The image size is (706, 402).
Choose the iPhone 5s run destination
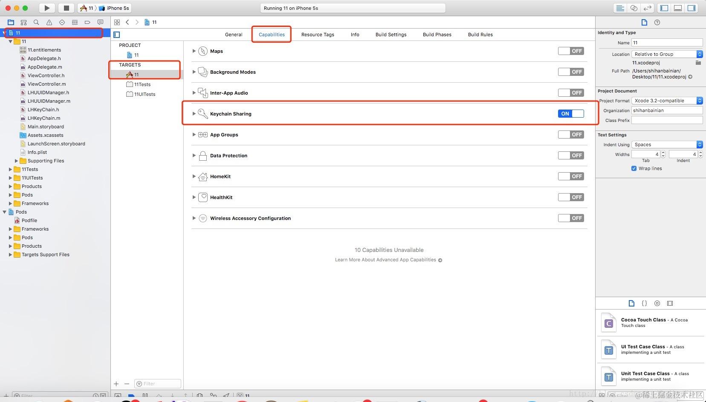114,8
